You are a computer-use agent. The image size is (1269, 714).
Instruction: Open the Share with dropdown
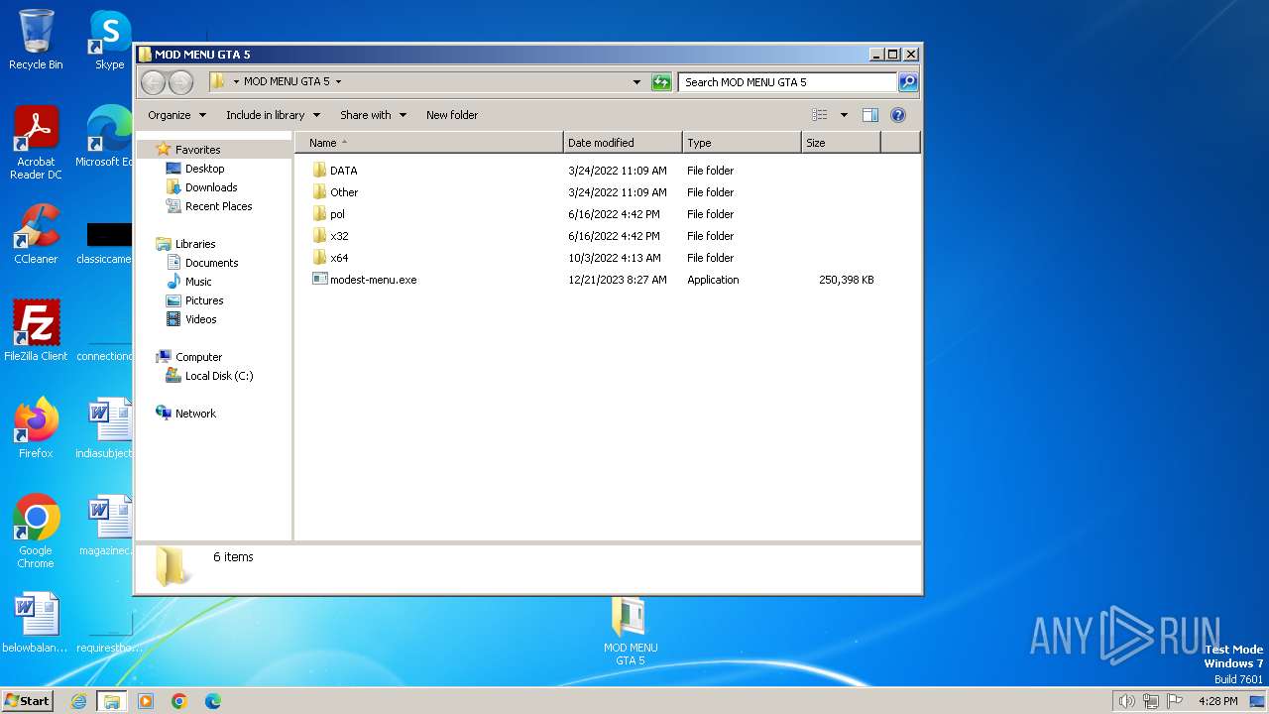pos(373,115)
